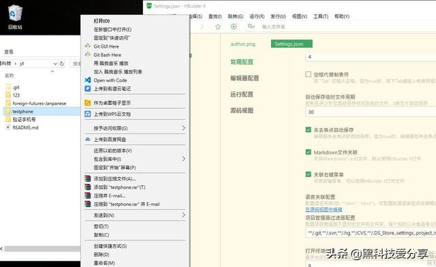The width and height of the screenshot is (436, 267).
Task: Switch to the Settings.json tab
Action: 292,44
